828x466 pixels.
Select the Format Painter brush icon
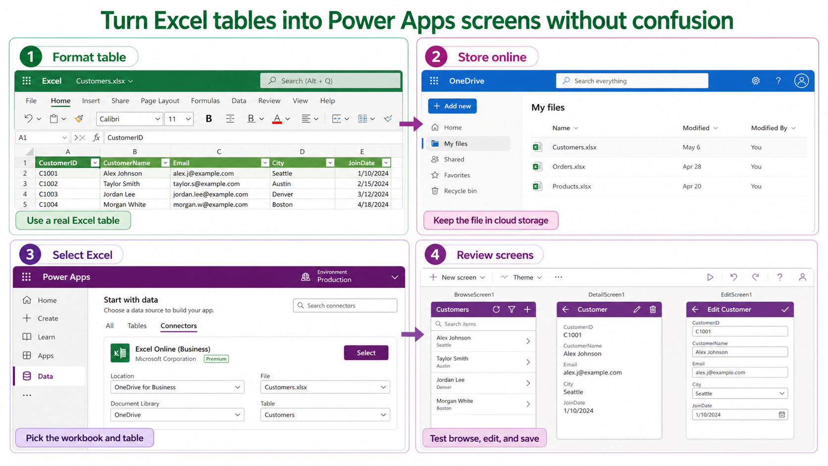79,119
